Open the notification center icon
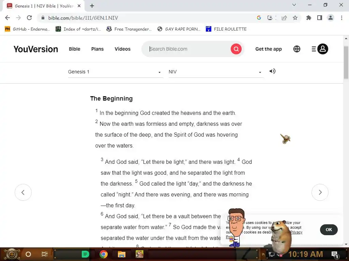Image resolution: width=349 pixels, height=261 pixels. point(335,254)
